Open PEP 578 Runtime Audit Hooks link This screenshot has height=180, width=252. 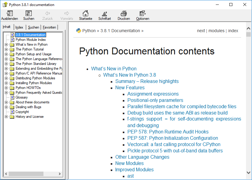[x=168, y=132]
